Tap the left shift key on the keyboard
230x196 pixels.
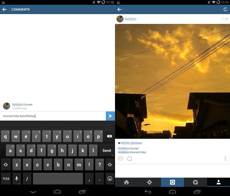[6, 165]
